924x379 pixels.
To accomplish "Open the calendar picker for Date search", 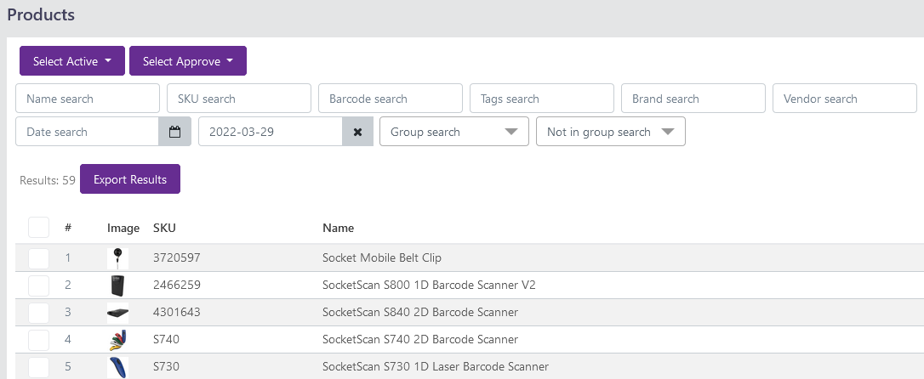I will 174,131.
